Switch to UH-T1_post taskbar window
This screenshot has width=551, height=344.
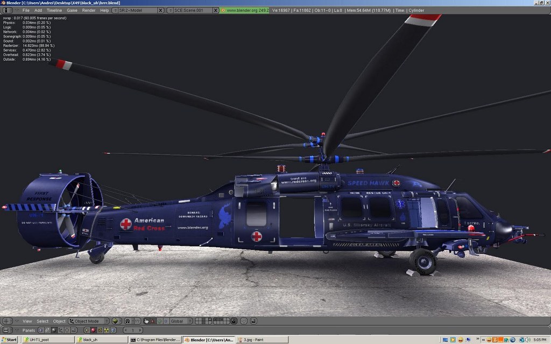(47, 340)
